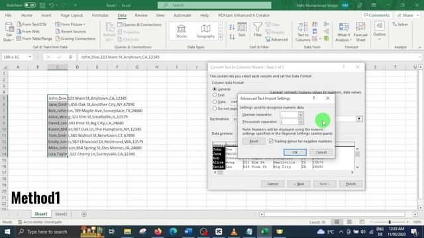Open the File tab

point(9,15)
